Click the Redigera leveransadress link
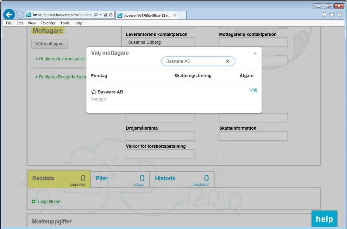 (x=61, y=59)
